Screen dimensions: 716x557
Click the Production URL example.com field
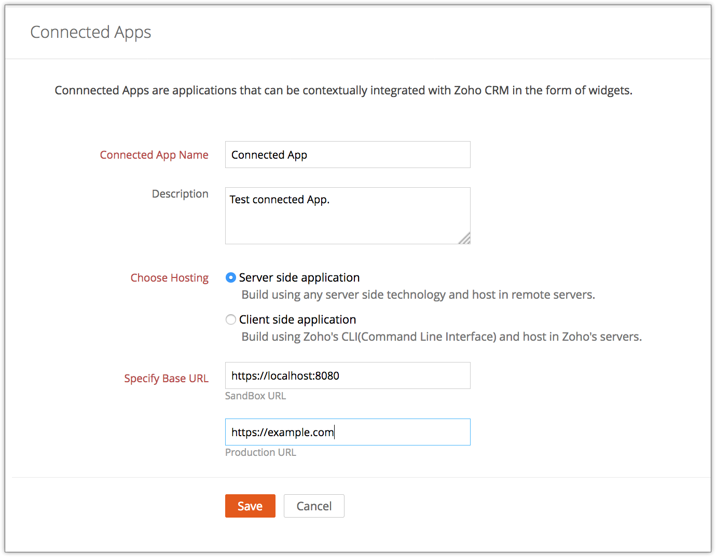click(x=348, y=432)
